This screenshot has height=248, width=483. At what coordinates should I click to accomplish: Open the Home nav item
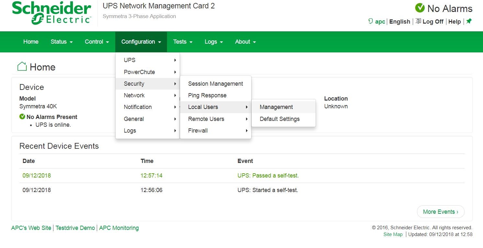pyautogui.click(x=31, y=42)
